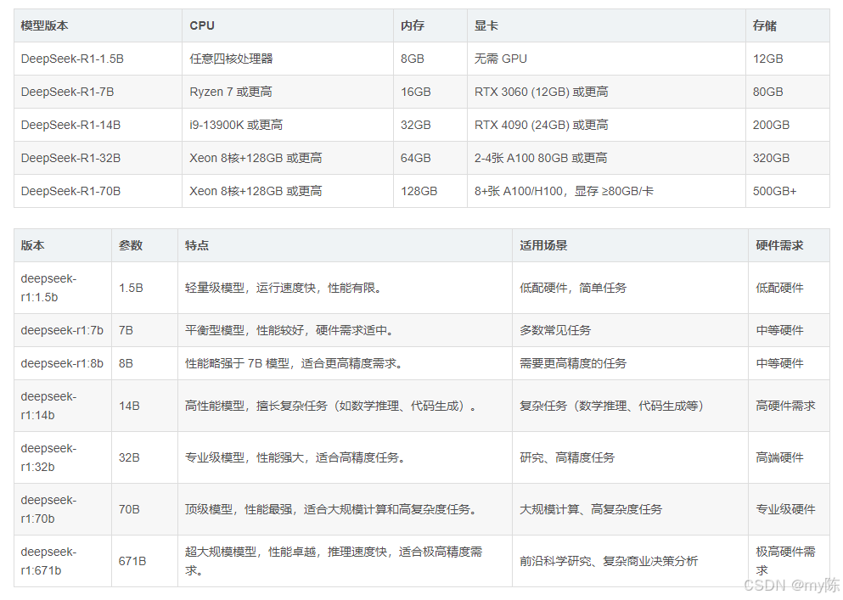The height and width of the screenshot is (600, 843).
Task: Click the '硬件需求' column header
Action: point(790,246)
